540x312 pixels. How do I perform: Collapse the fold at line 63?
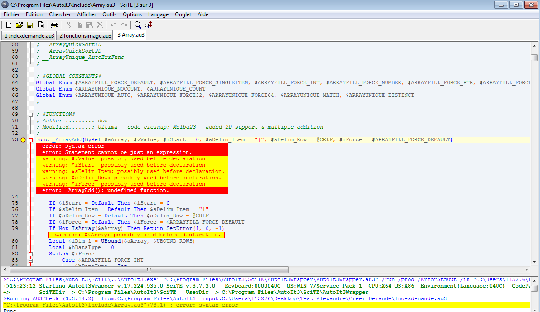coord(30,77)
